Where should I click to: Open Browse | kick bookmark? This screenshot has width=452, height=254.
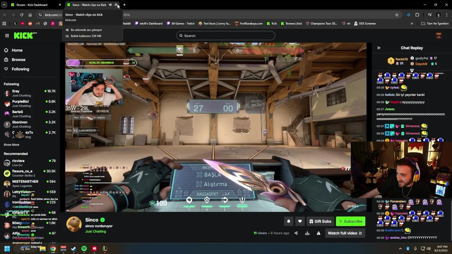291,24
